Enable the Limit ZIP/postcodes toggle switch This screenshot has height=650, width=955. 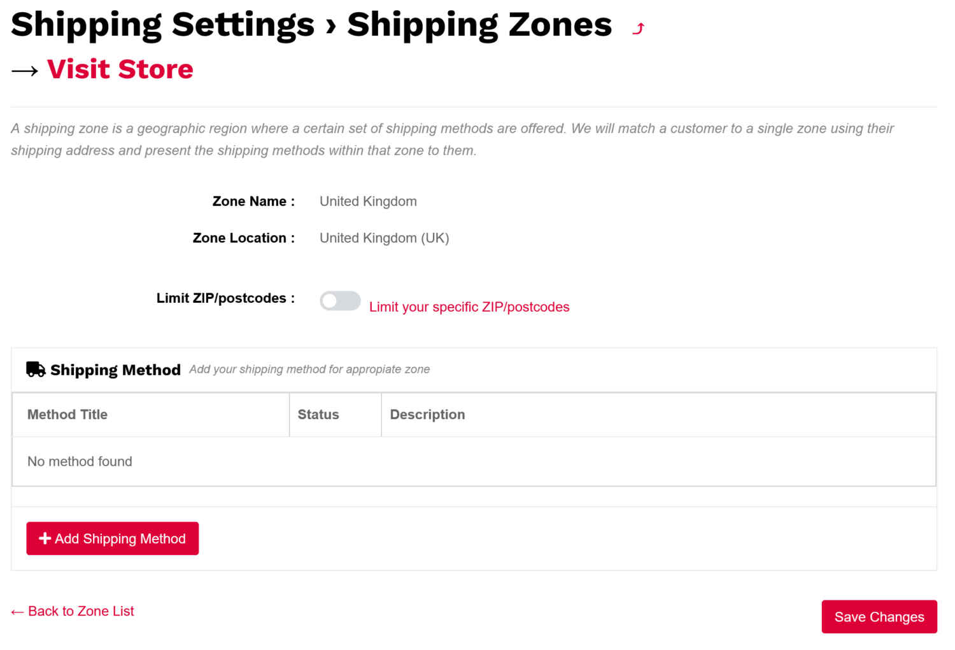[340, 301]
